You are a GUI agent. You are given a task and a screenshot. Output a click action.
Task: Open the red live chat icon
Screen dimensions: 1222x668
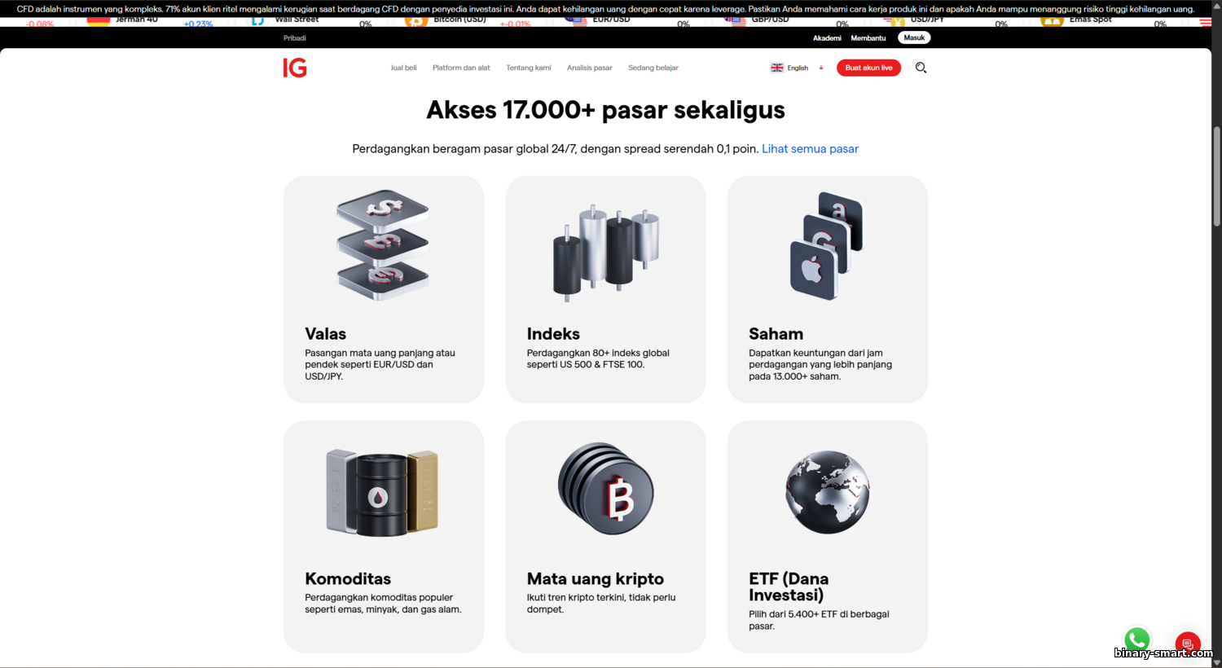click(x=1188, y=644)
